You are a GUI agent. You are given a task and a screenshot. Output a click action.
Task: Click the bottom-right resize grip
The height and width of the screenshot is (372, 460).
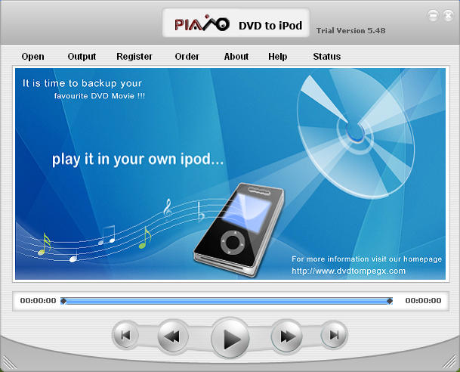coord(449,361)
